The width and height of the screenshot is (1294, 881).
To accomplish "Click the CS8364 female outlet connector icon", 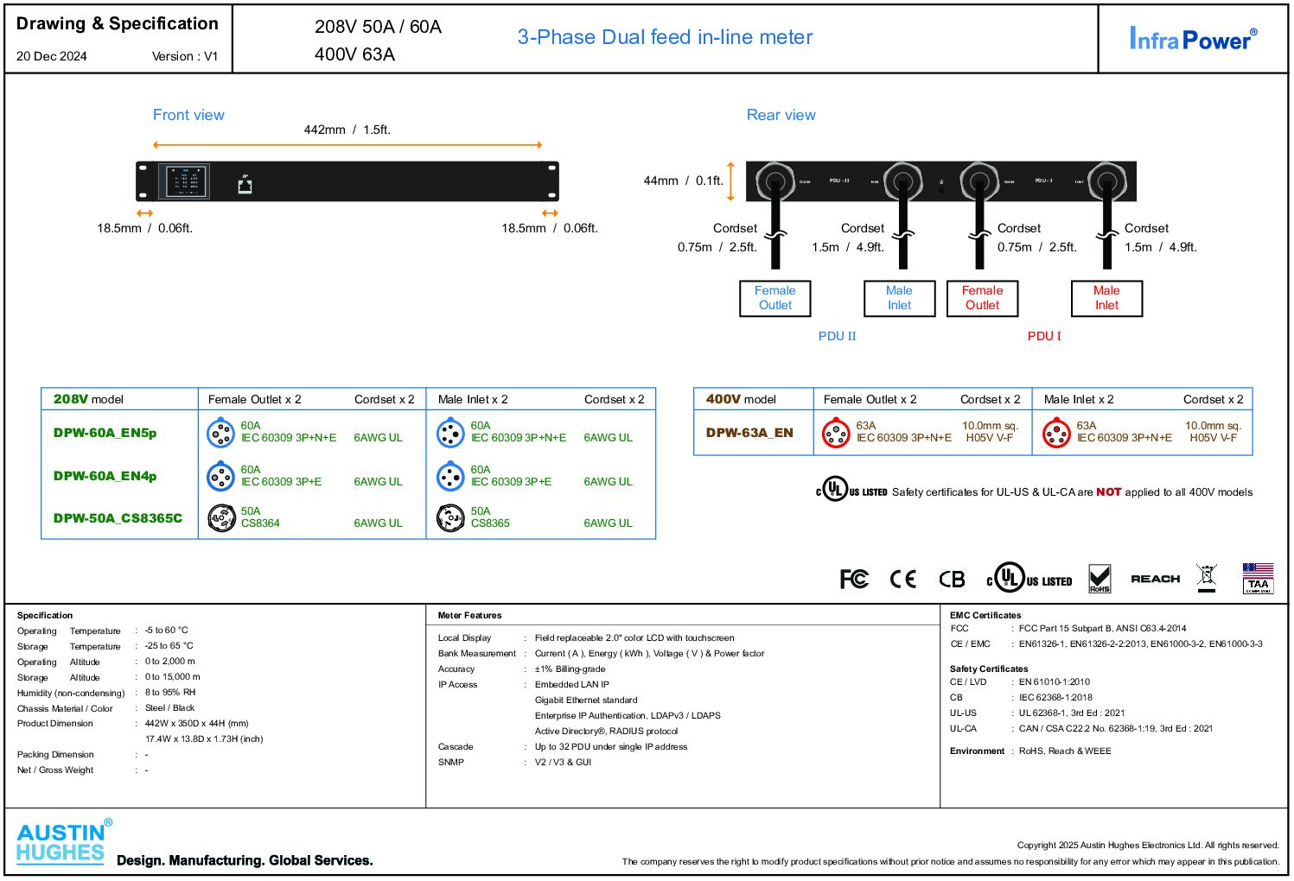I will 221,517.
